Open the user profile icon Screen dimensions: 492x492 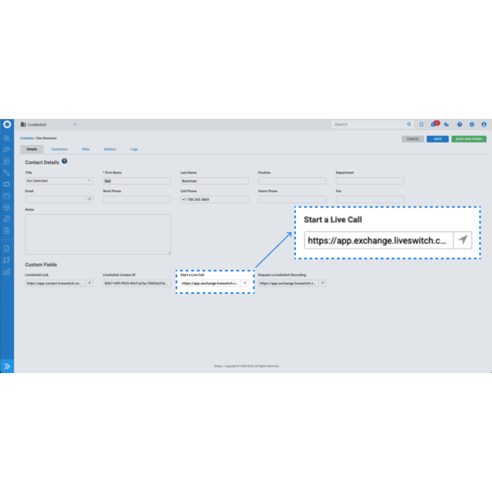click(x=484, y=125)
